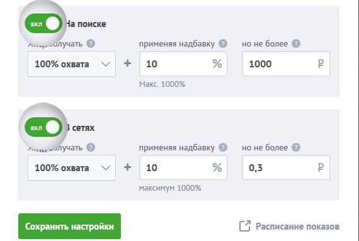Click the networks max price field containing 0,3

[x=286, y=167]
